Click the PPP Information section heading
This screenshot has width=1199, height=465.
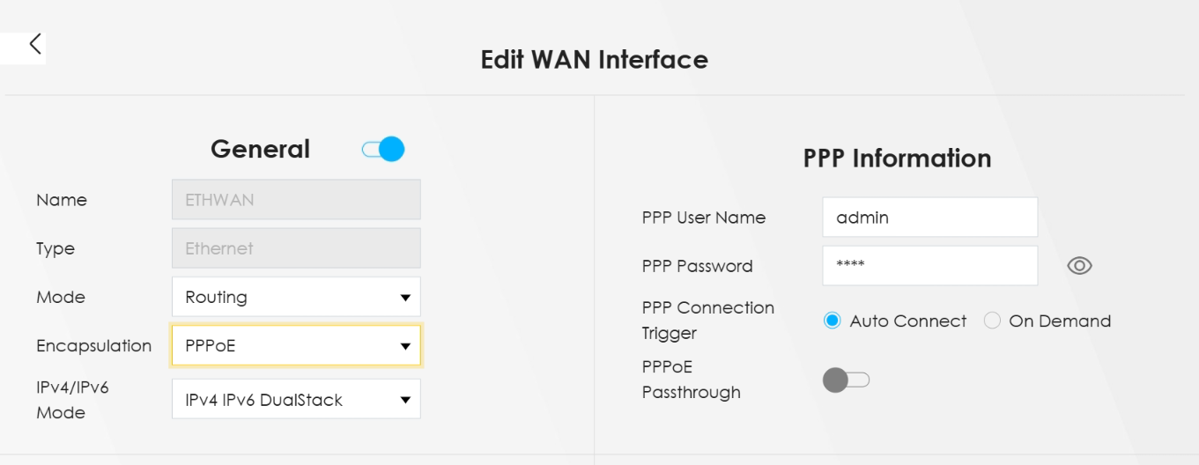click(897, 159)
